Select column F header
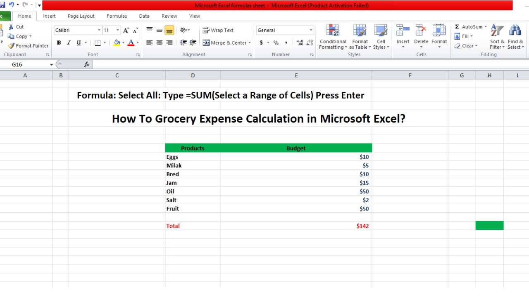 (x=410, y=75)
